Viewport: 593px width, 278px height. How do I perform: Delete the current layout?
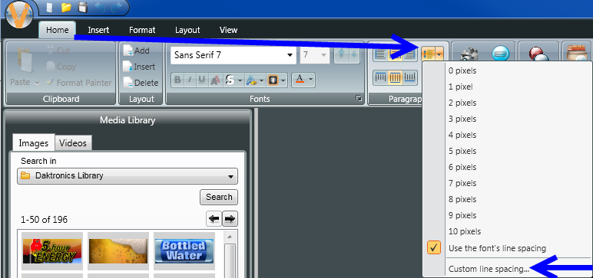[x=141, y=83]
